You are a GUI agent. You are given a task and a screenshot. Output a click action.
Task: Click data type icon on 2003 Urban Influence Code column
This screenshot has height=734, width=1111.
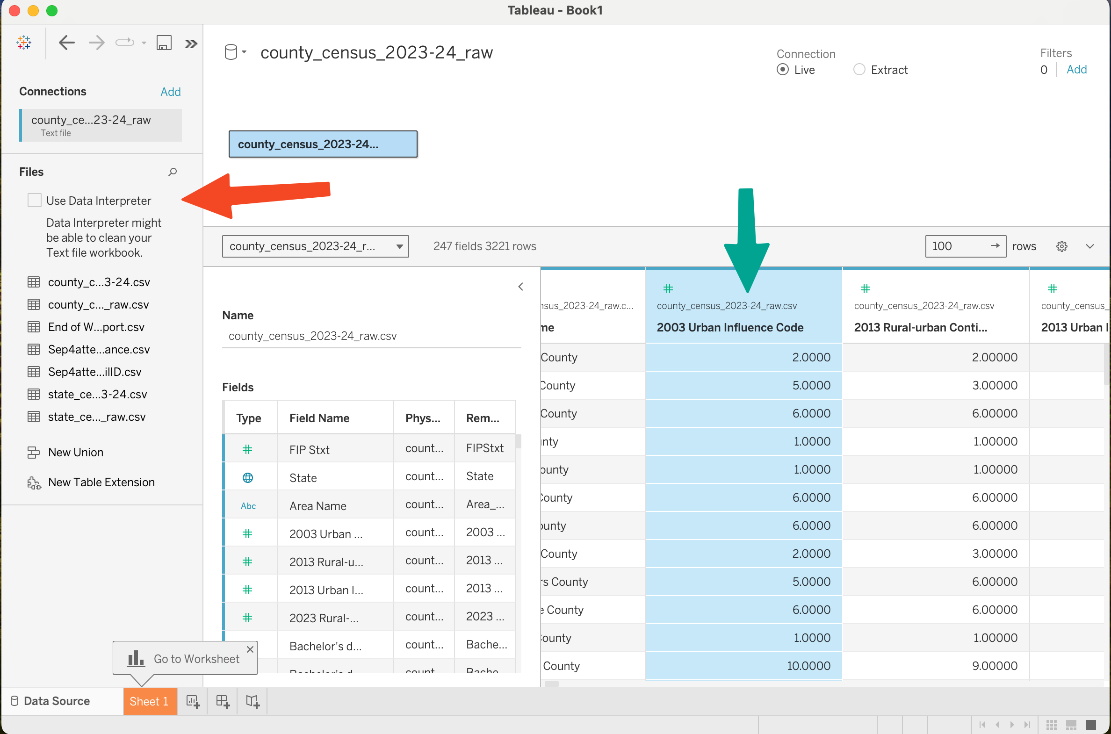pyautogui.click(x=668, y=288)
